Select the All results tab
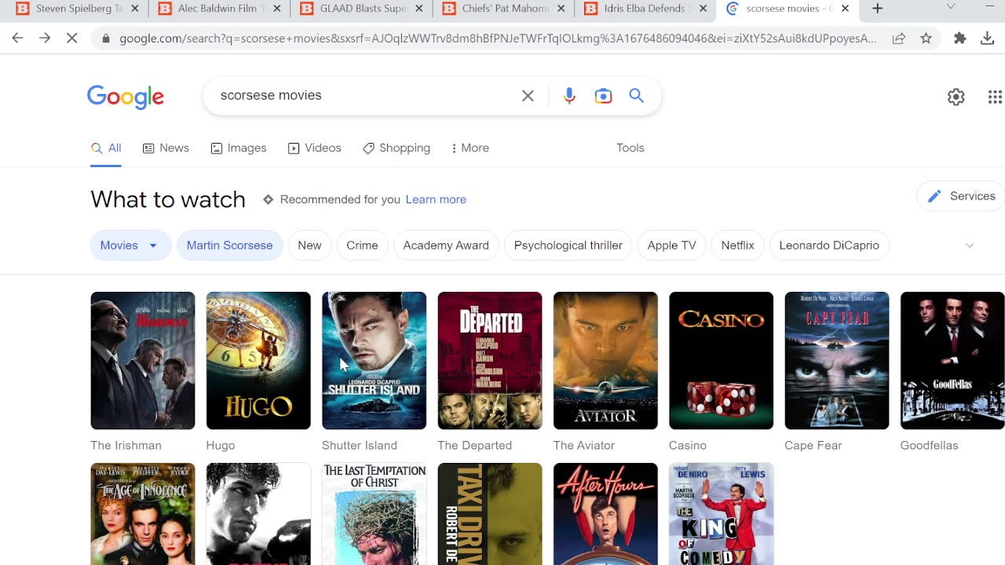 coord(106,148)
